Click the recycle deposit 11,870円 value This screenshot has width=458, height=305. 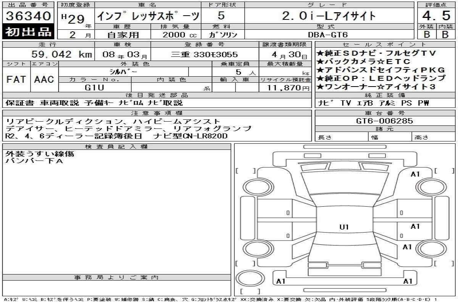[285, 87]
